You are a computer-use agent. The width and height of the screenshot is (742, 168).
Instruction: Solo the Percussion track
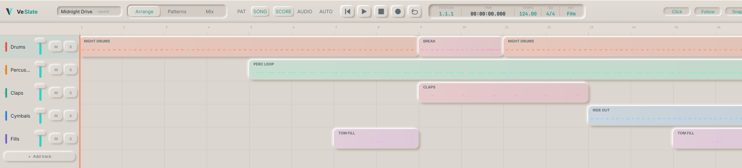[x=71, y=70]
